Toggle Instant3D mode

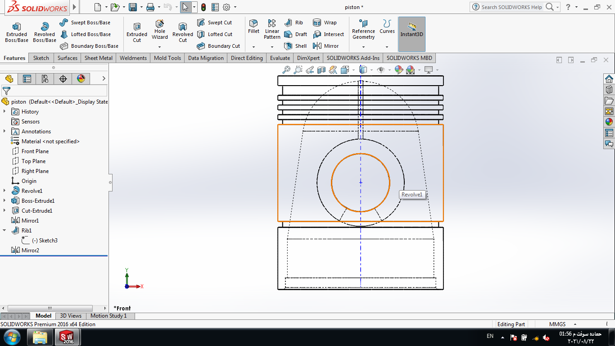pos(412,30)
